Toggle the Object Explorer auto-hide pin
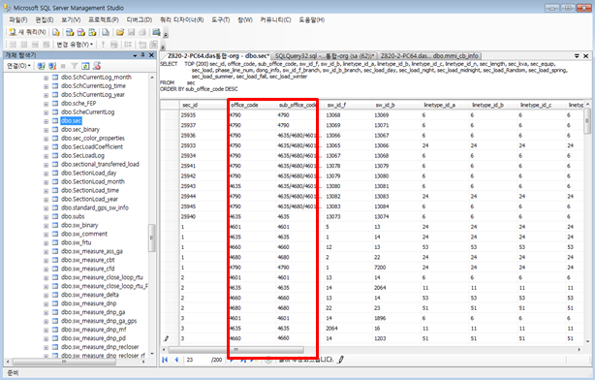This screenshot has height=380, width=595. 143,55
